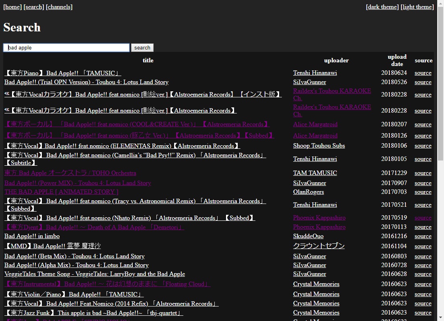Select the 'upload date' column header

(397, 60)
